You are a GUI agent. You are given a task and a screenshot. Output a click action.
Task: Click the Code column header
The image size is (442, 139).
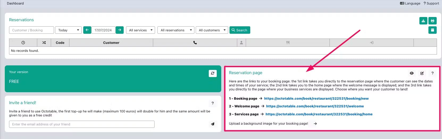[60, 43]
